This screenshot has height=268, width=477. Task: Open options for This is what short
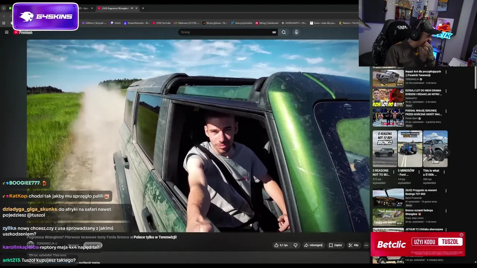pos(444,172)
